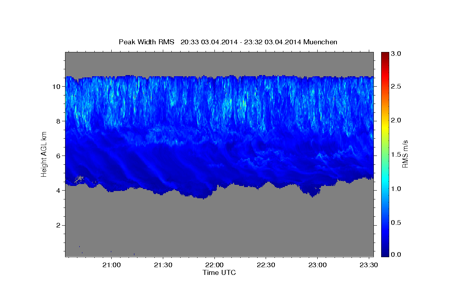Click the colorbar value 0.5
The width and height of the screenshot is (462, 308).
397,223
